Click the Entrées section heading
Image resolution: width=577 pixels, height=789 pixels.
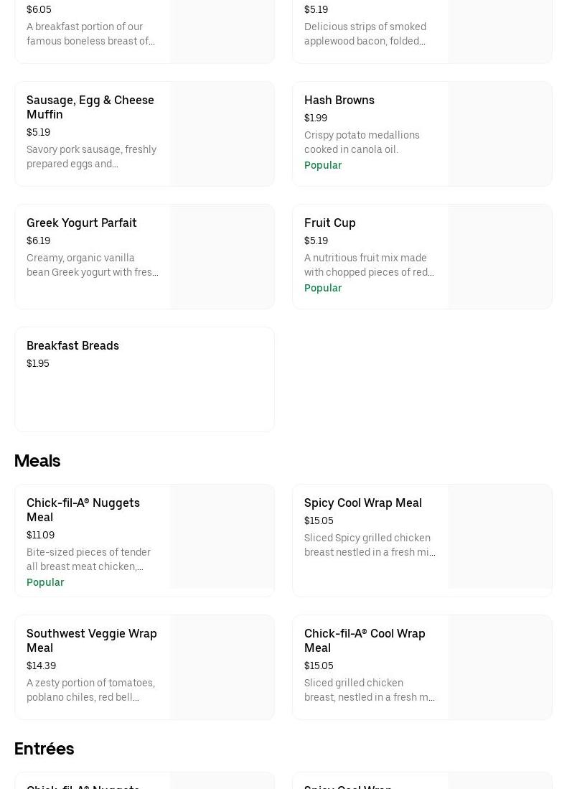(x=44, y=749)
